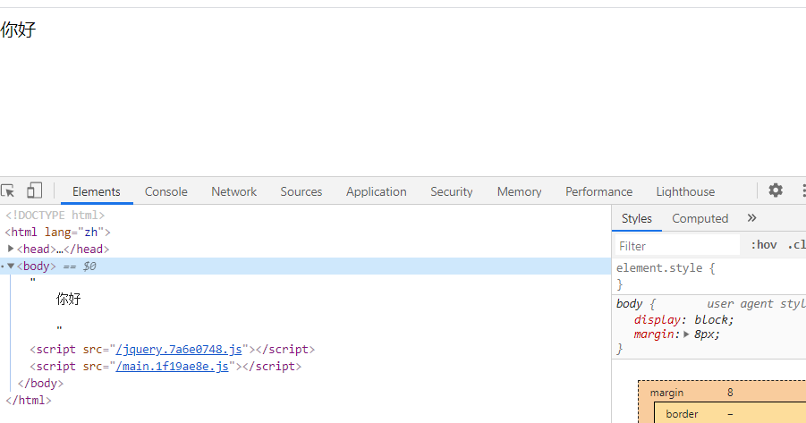Open the Application tab
806x423 pixels.
[377, 191]
